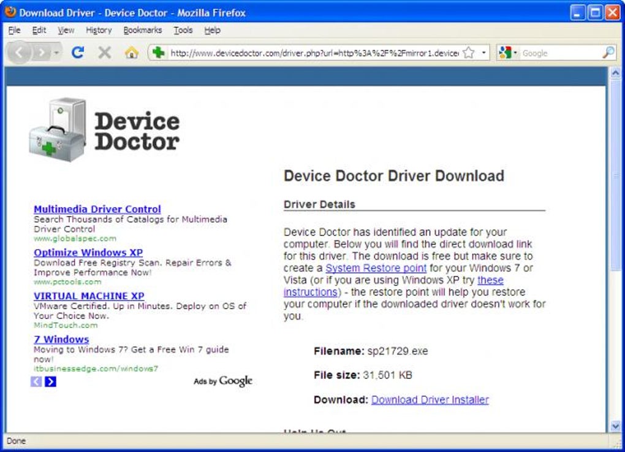The height and width of the screenshot is (452, 625).
Task: Open the back/forward history dropdown arrow
Action: point(56,53)
